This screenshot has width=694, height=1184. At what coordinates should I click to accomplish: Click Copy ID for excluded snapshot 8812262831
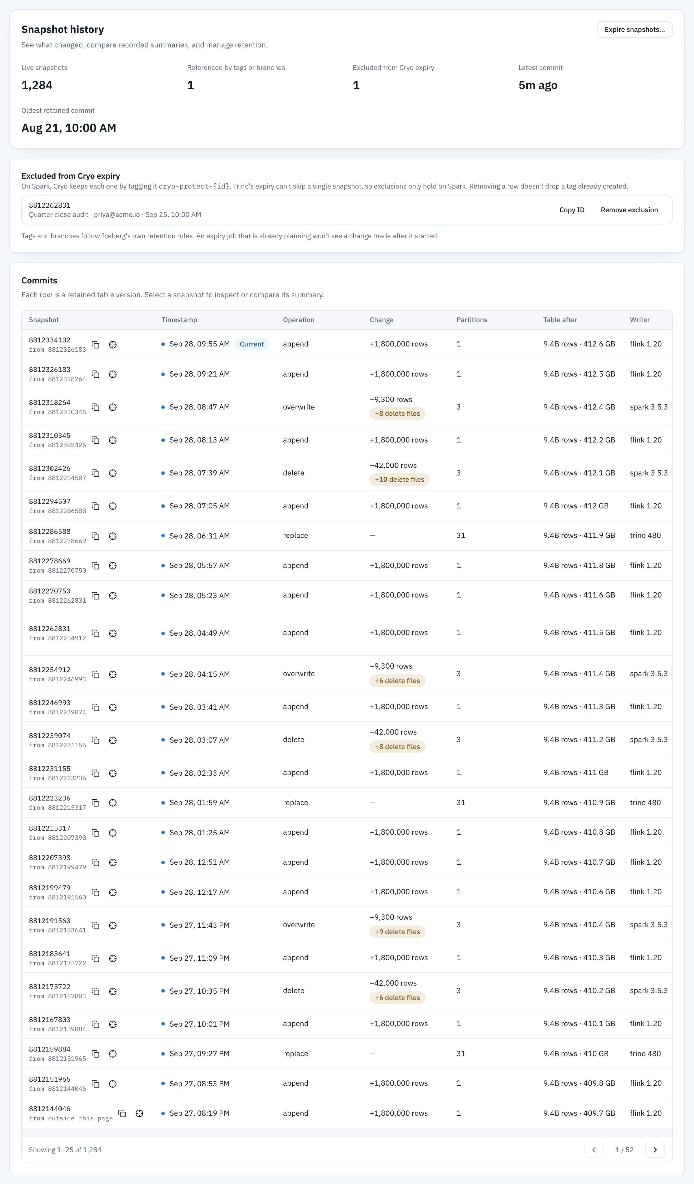click(x=572, y=210)
